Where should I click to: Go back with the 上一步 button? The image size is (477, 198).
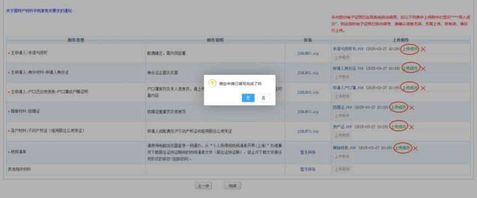tap(203, 186)
